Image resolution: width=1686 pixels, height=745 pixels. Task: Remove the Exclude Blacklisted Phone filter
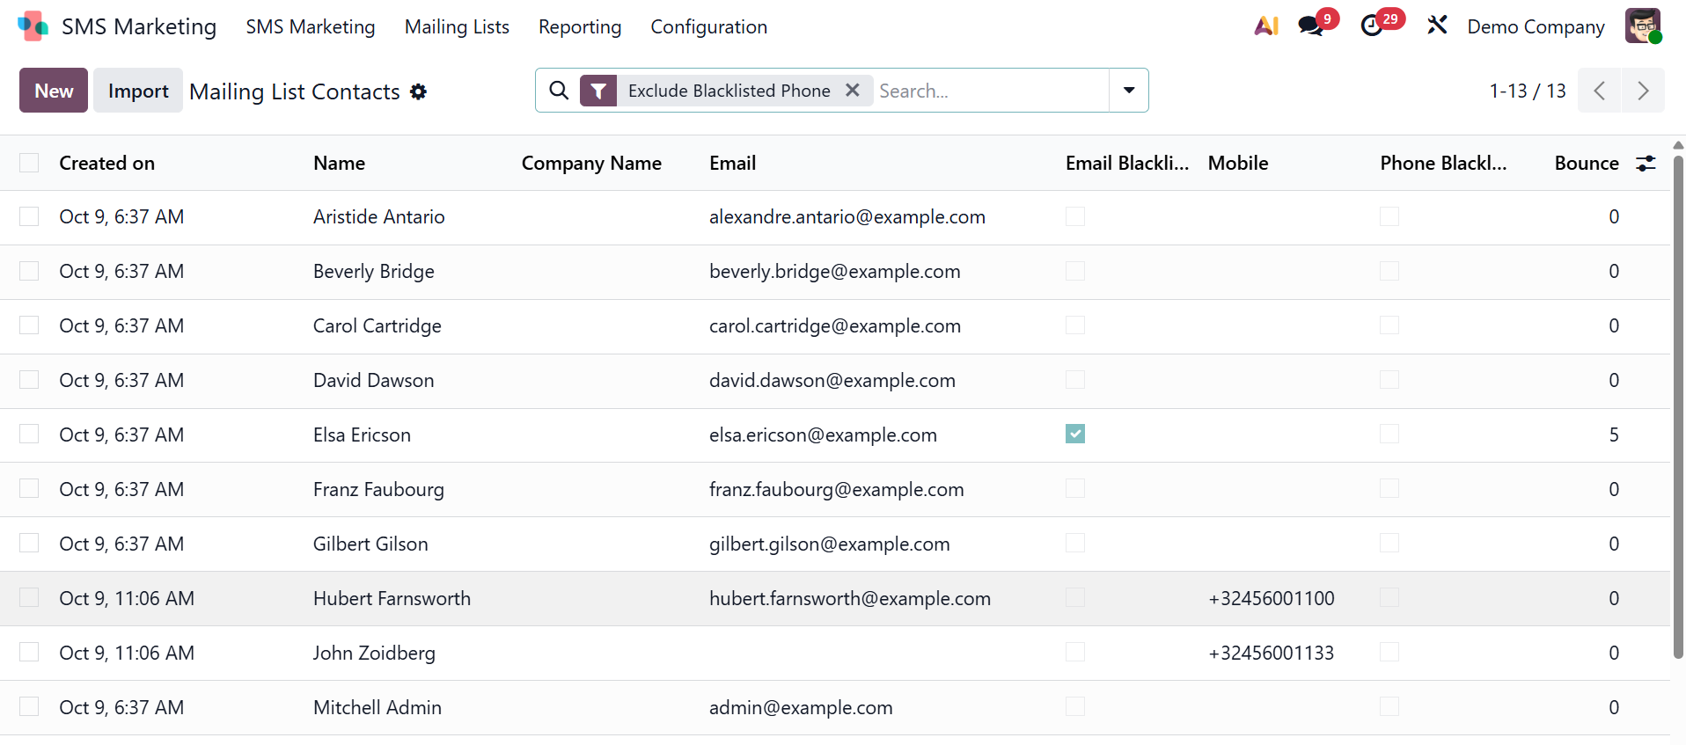click(x=852, y=91)
